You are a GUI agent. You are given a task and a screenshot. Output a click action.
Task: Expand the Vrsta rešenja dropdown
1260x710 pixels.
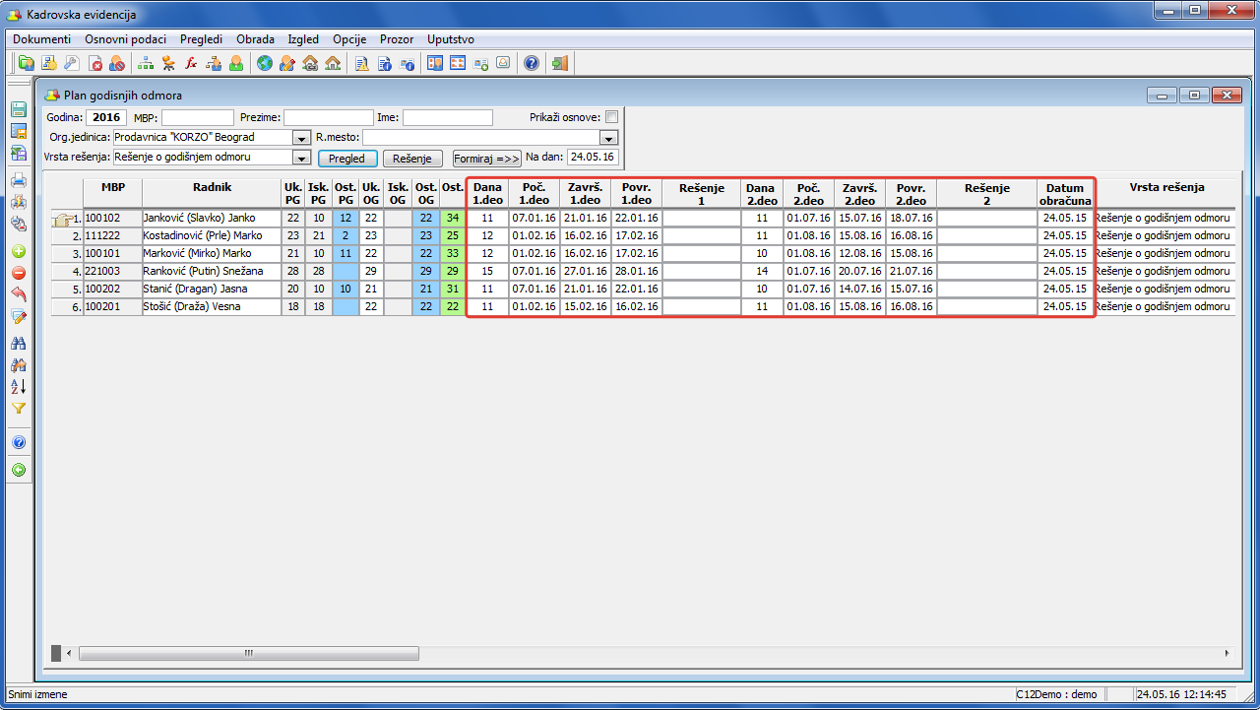302,158
